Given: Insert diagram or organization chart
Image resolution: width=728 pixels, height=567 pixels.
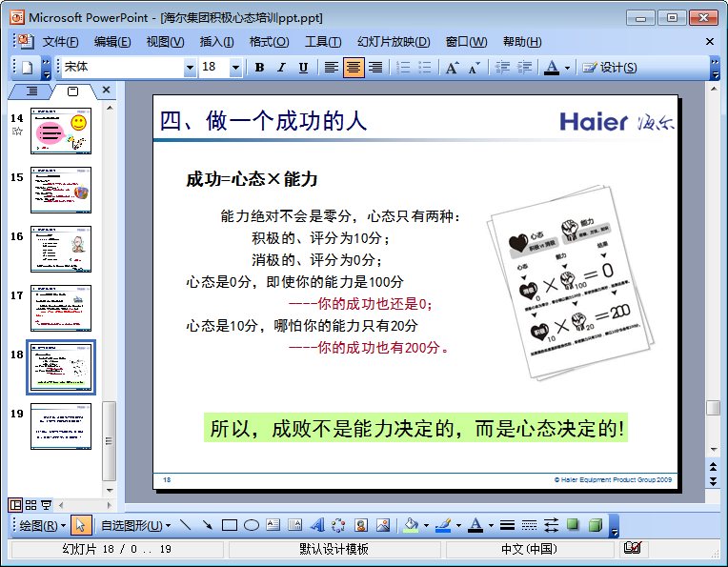Looking at the screenshot, I should click(x=338, y=525).
